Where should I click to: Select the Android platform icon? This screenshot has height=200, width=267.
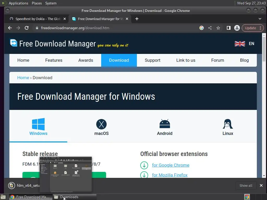pyautogui.click(x=165, y=124)
